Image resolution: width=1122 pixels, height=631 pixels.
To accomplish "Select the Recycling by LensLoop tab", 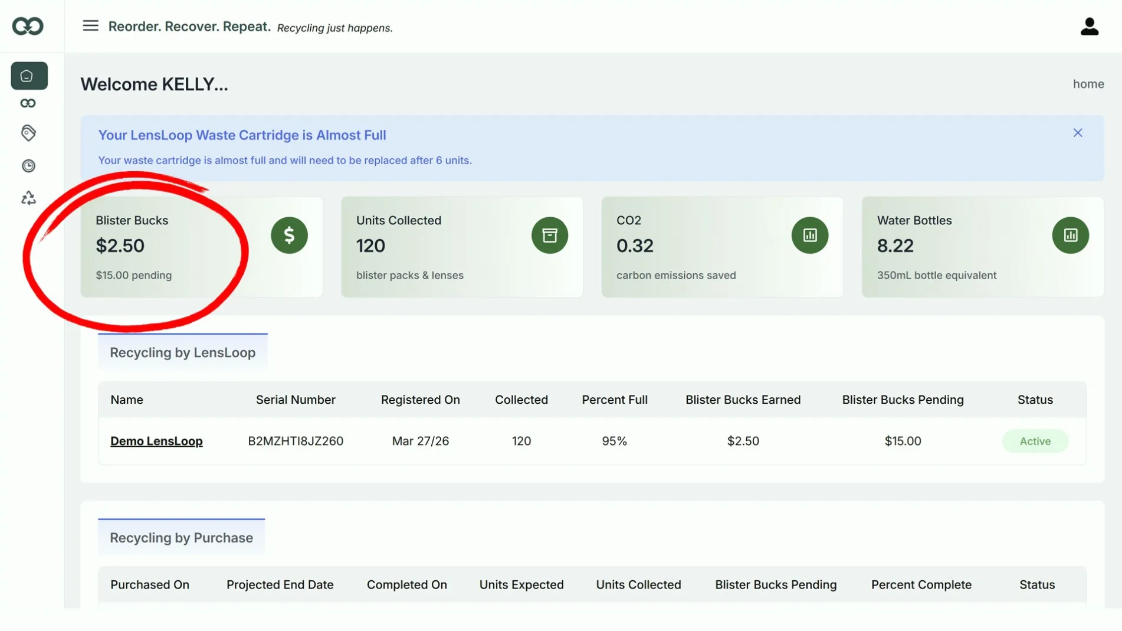I will click(x=182, y=352).
